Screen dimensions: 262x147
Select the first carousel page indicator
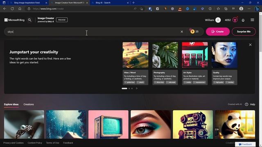(124, 89)
